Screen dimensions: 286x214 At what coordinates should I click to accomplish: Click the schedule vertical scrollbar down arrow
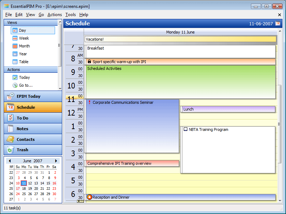(280, 201)
